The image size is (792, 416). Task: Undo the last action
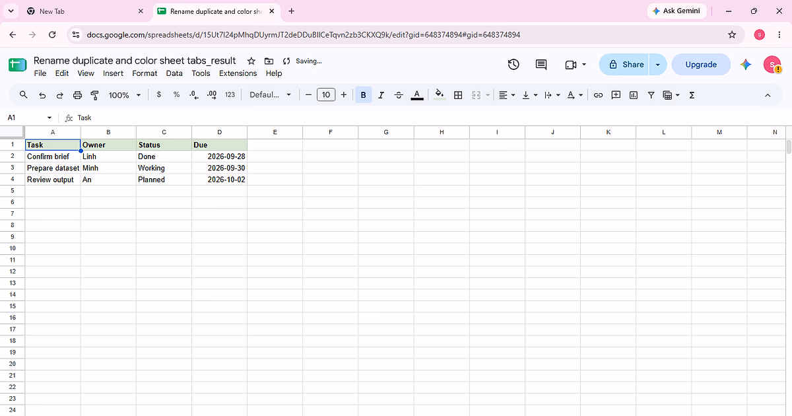[x=42, y=95]
